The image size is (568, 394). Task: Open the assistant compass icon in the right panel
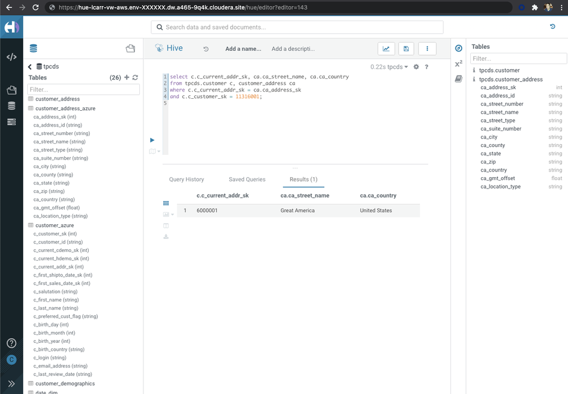tap(459, 48)
